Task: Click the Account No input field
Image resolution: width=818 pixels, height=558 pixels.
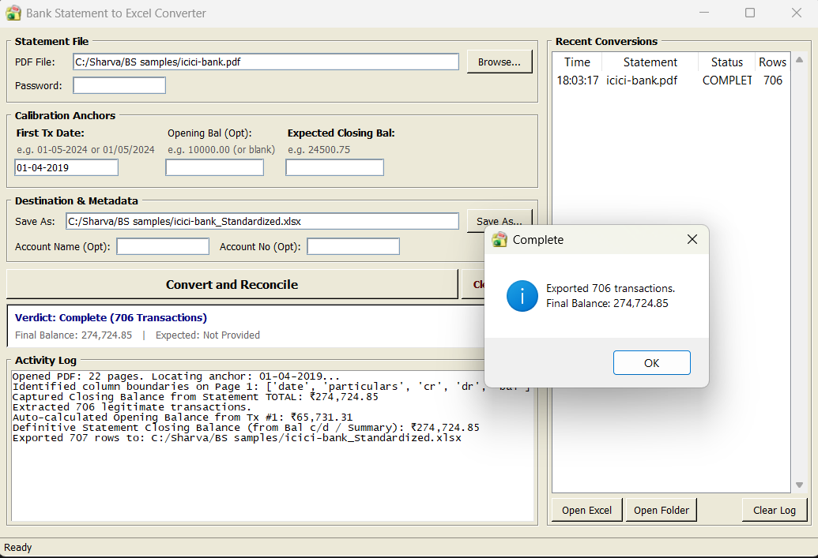Action: click(353, 246)
